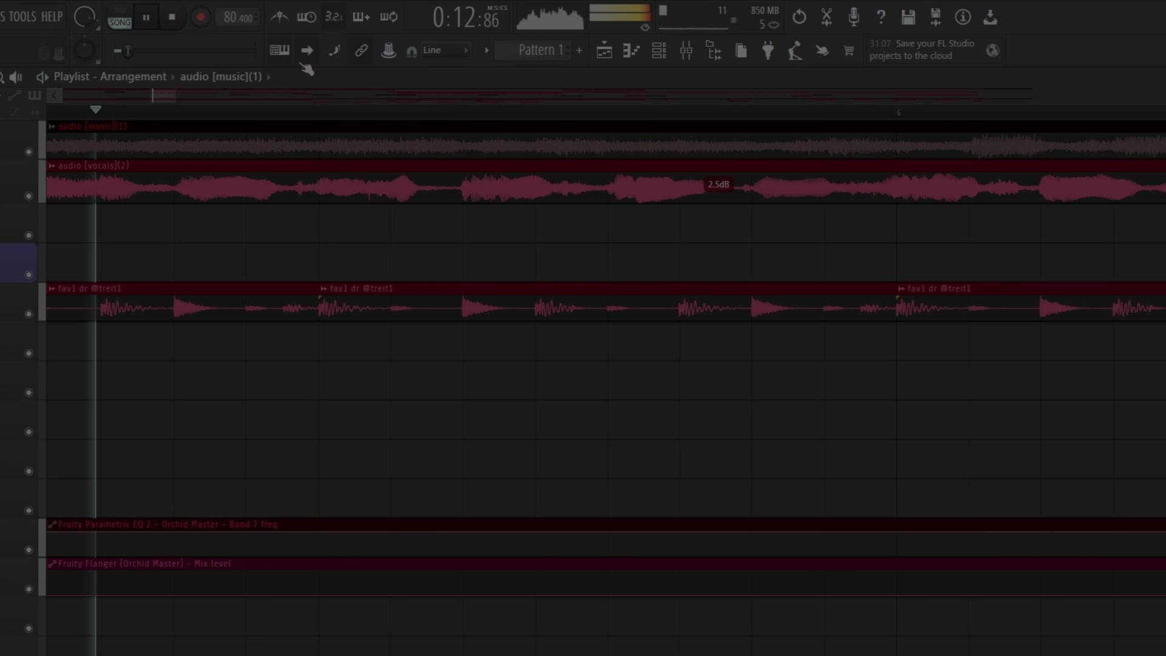This screenshot has width=1166, height=656.
Task: Open the Line snap dropdown
Action: point(446,50)
